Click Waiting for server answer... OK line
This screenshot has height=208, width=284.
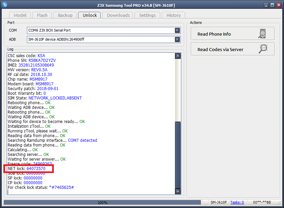pos(37,159)
